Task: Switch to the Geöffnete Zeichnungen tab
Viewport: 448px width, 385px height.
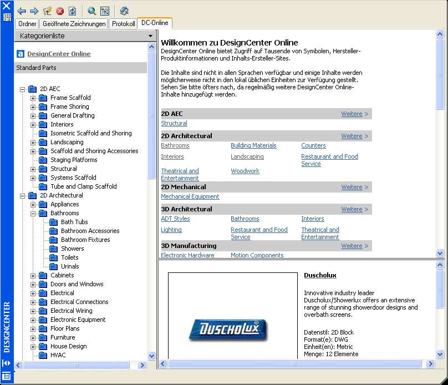Action: click(74, 24)
